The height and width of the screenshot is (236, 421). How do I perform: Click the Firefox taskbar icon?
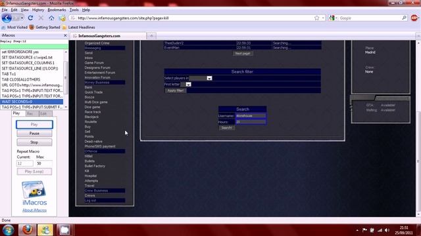point(27,230)
